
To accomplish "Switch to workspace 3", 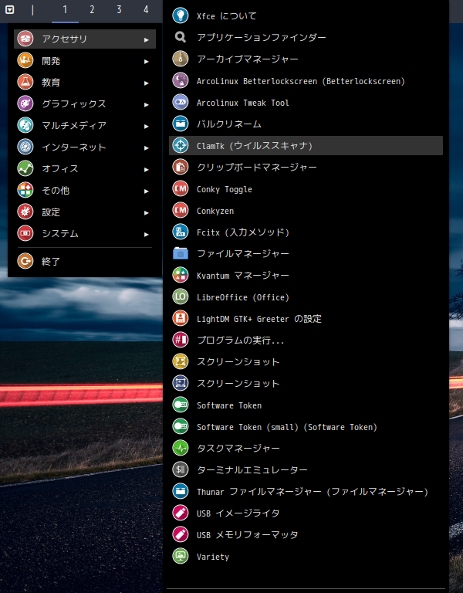I will (119, 10).
